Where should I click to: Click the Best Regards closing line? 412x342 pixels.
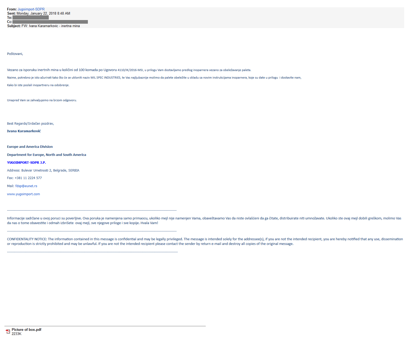[31, 124]
